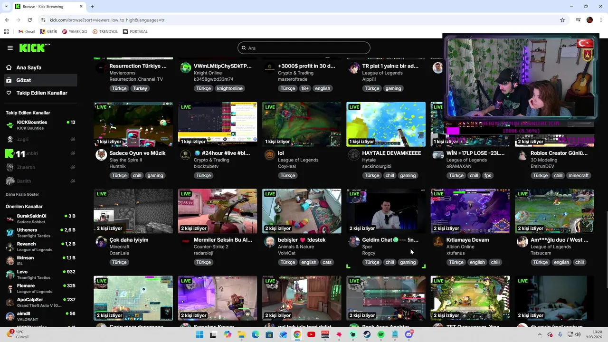This screenshot has height=342, width=608.
Task: Expand Daha Fazla Göster list
Action: [22, 194]
